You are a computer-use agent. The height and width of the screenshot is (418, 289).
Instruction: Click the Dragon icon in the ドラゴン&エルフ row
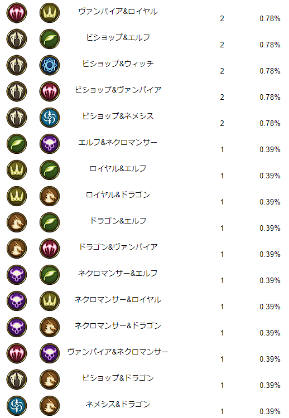tap(17, 222)
